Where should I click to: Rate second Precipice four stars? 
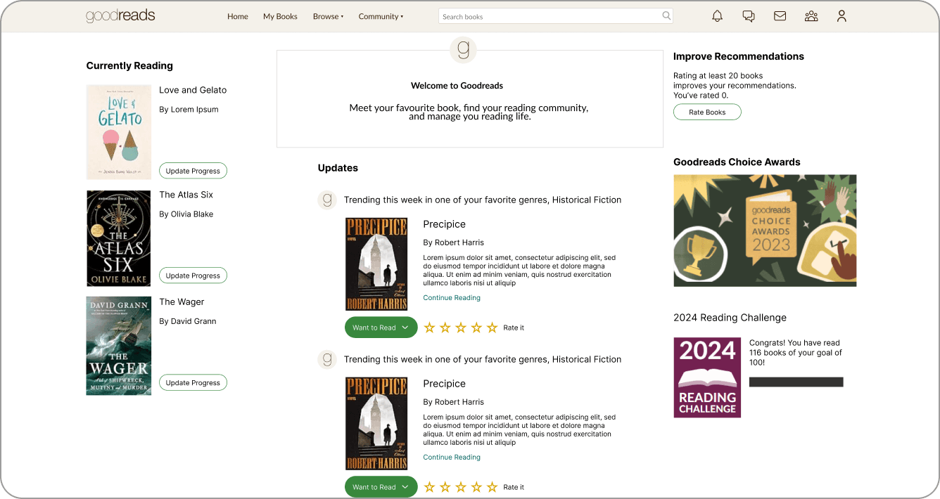coord(476,487)
